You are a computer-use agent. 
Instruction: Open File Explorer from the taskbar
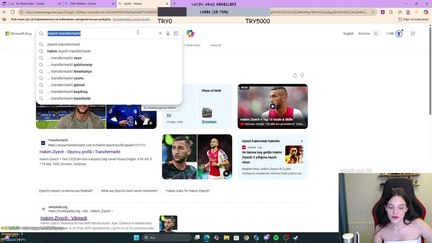226,238
